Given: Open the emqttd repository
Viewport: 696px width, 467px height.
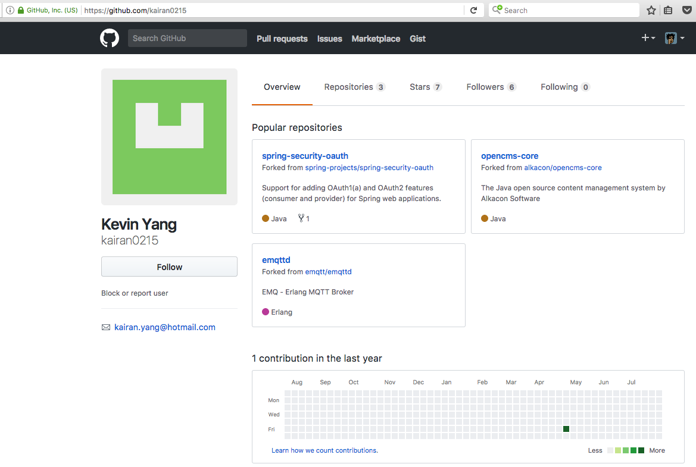Looking at the screenshot, I should point(276,260).
